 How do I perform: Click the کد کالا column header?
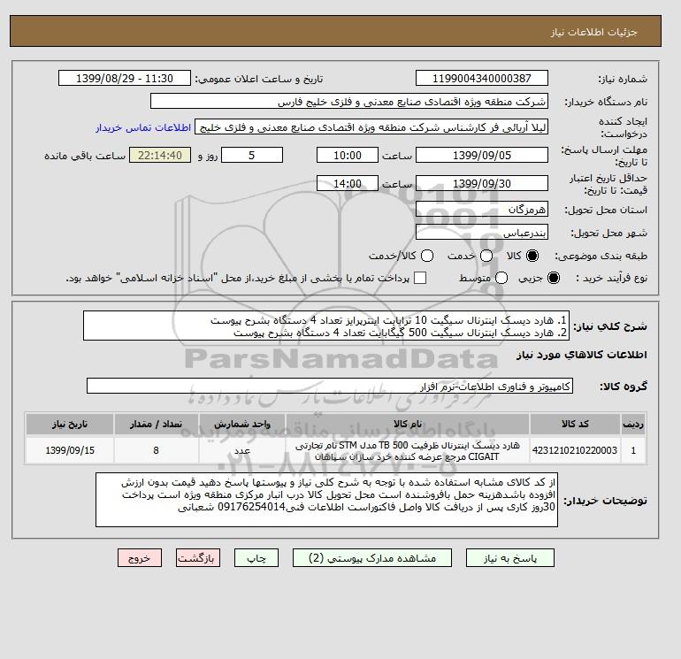pos(575,424)
